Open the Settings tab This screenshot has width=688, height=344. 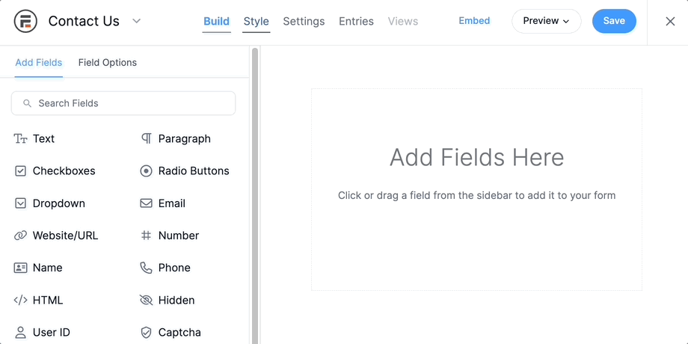click(304, 21)
